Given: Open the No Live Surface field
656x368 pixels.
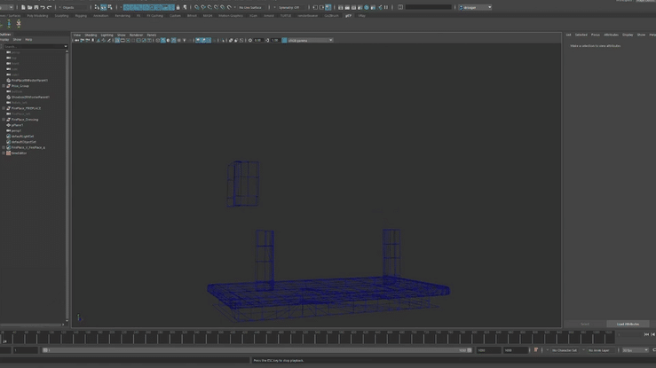Looking at the screenshot, I should point(250,7).
